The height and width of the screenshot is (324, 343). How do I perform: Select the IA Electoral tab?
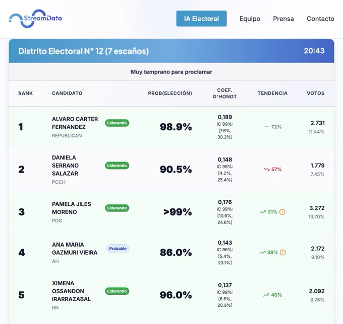201,19
